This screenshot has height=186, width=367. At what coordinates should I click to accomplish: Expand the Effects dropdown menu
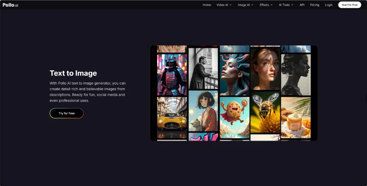(266, 5)
